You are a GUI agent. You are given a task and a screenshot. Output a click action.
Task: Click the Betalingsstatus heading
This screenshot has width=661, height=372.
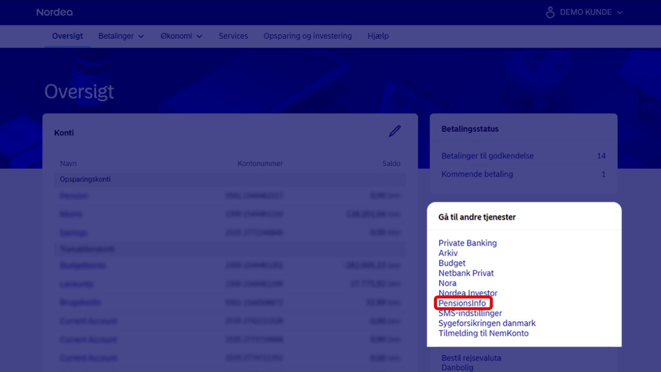(470, 129)
